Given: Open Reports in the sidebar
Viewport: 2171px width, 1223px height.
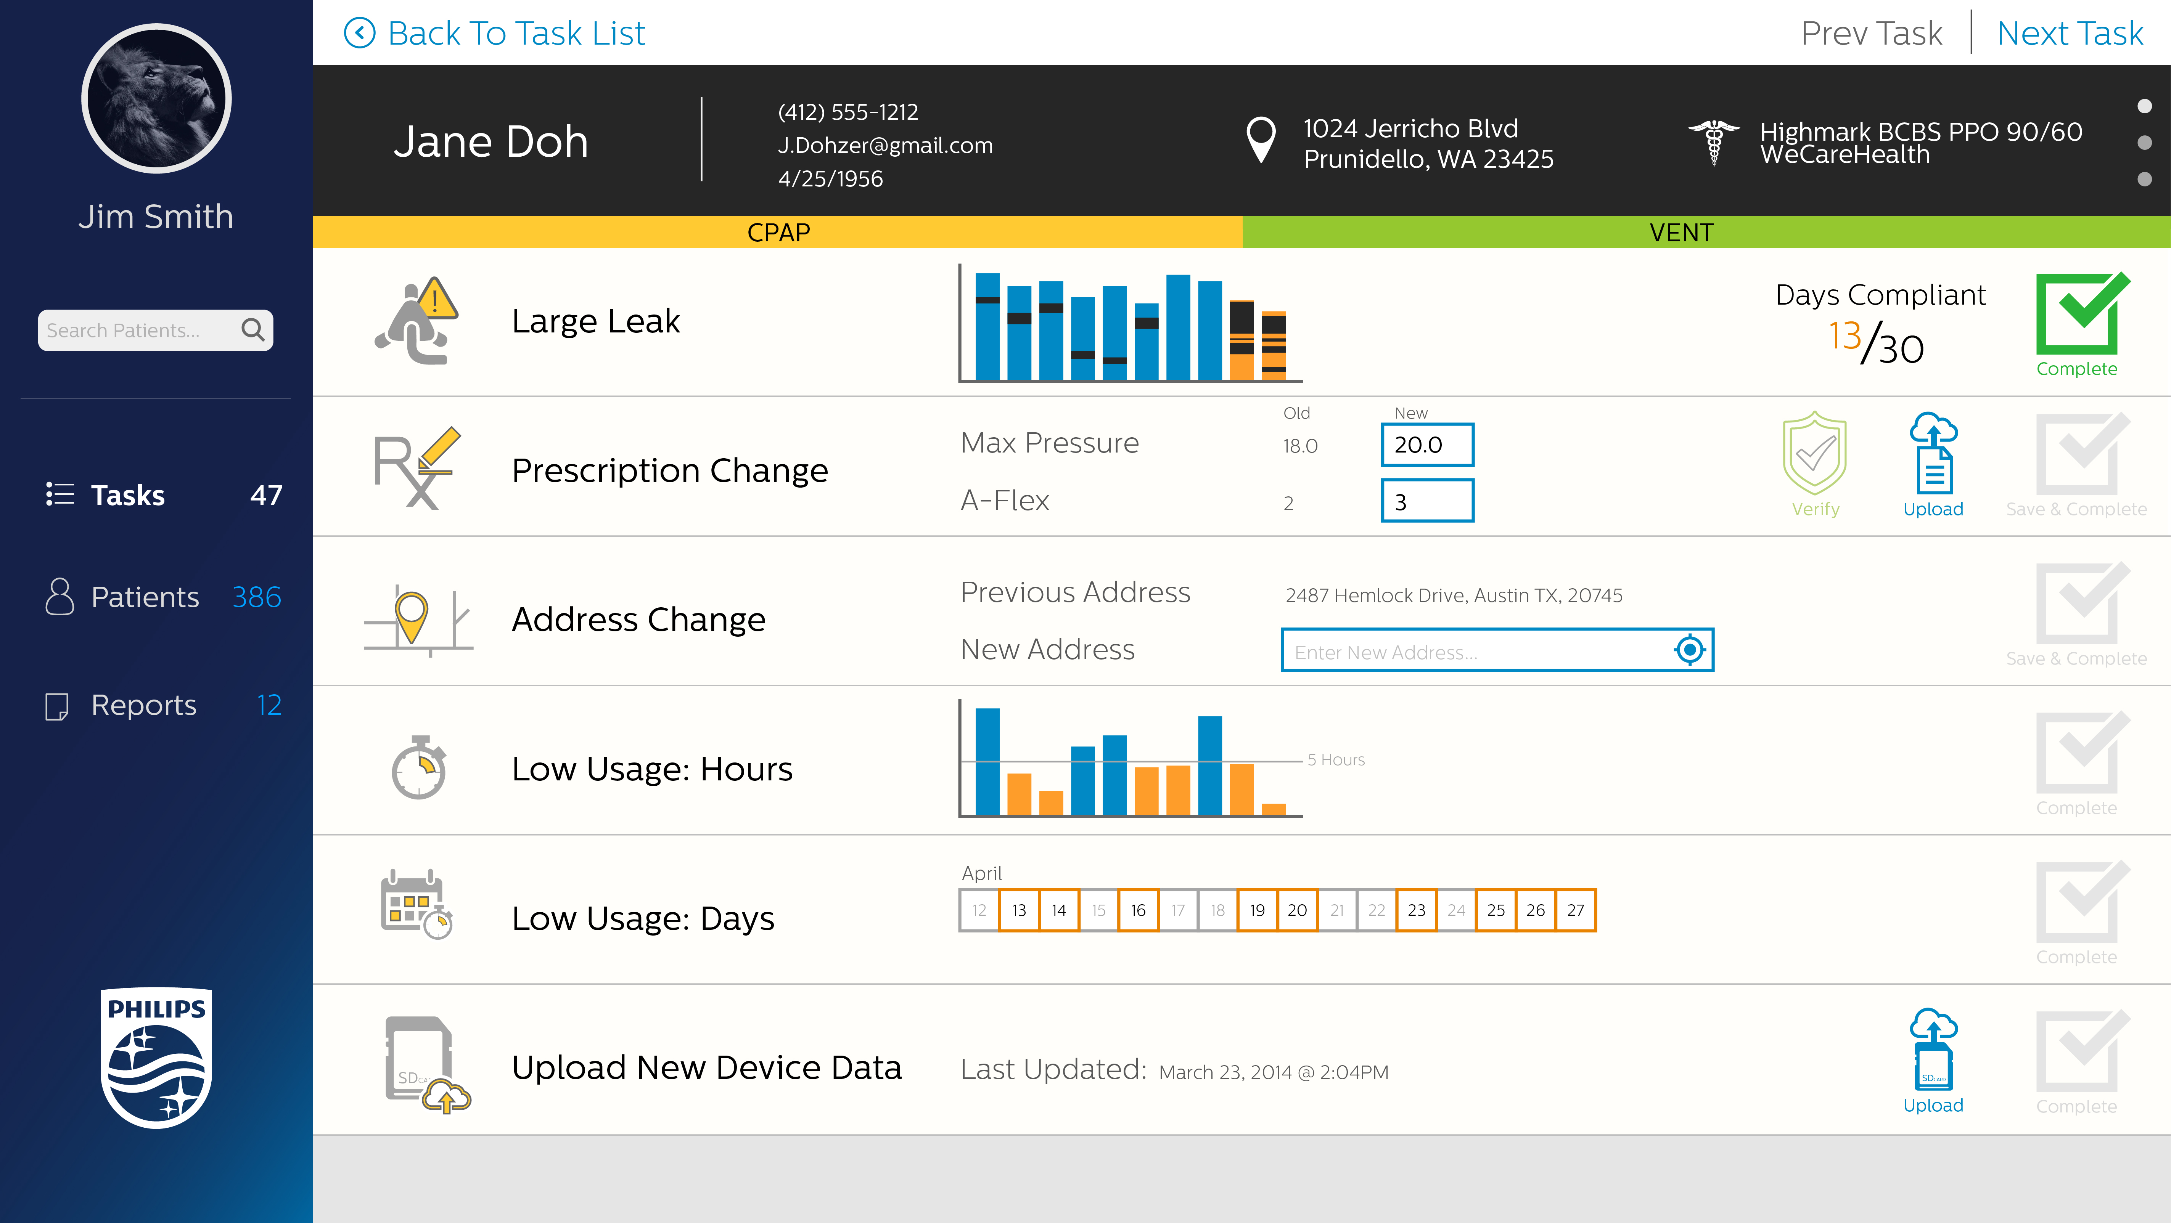Looking at the screenshot, I should 143,705.
